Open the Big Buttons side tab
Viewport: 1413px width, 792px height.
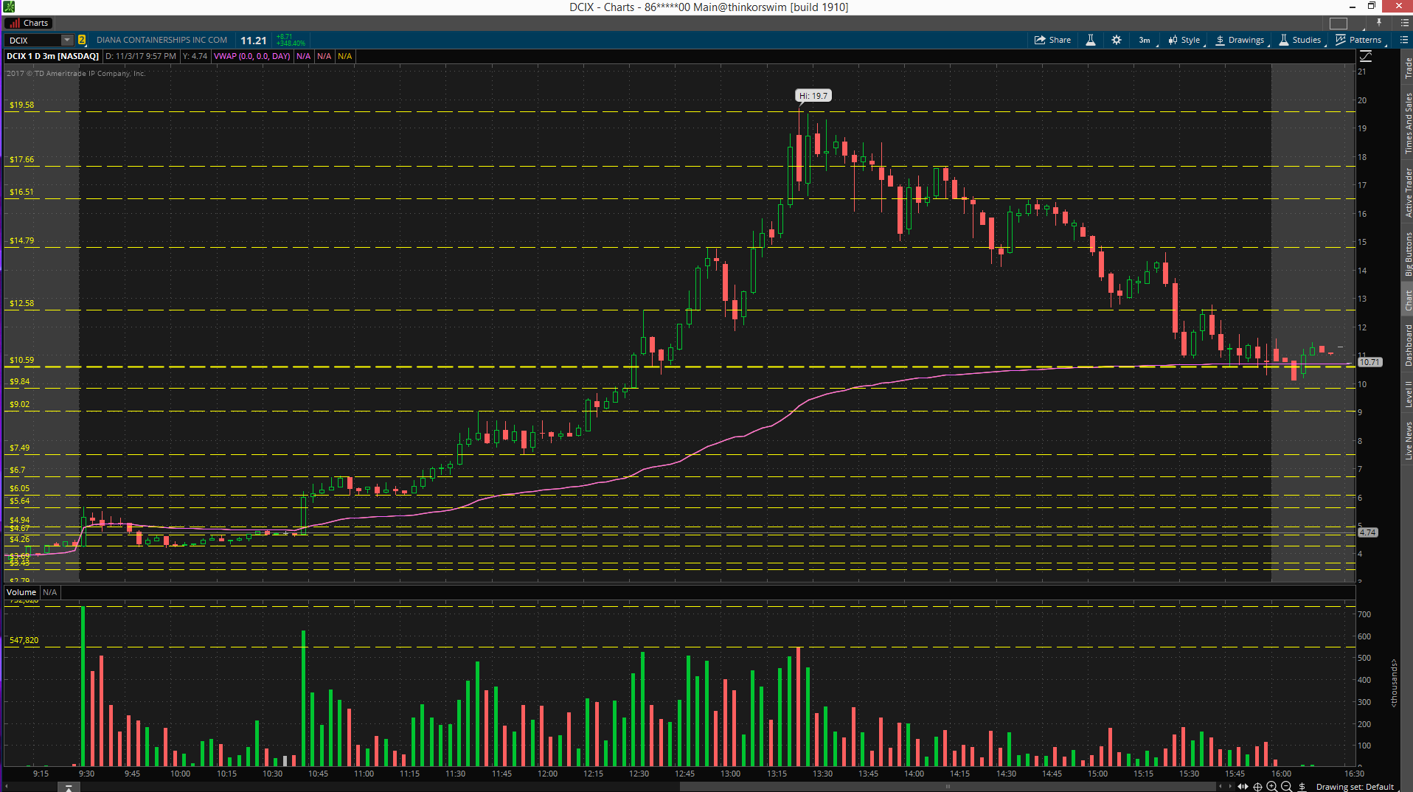point(1407,254)
